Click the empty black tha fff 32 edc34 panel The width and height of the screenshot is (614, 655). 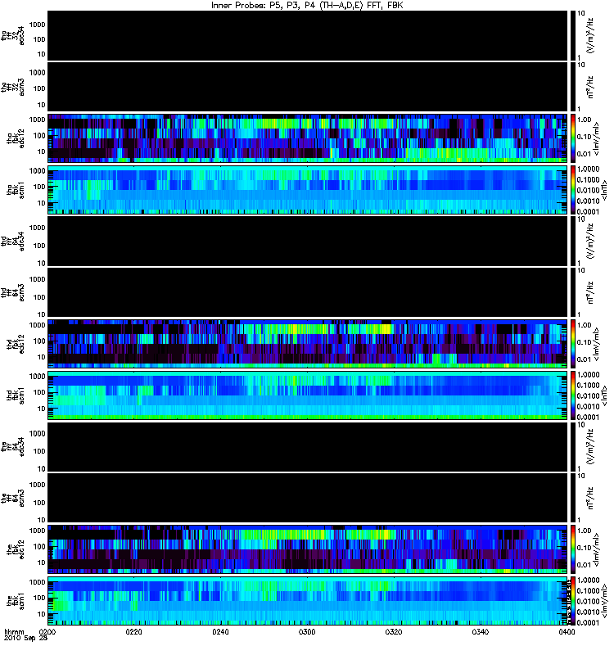308,35
